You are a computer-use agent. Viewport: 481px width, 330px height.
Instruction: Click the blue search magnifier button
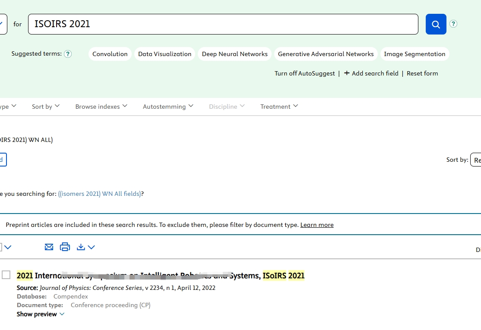coord(436,24)
